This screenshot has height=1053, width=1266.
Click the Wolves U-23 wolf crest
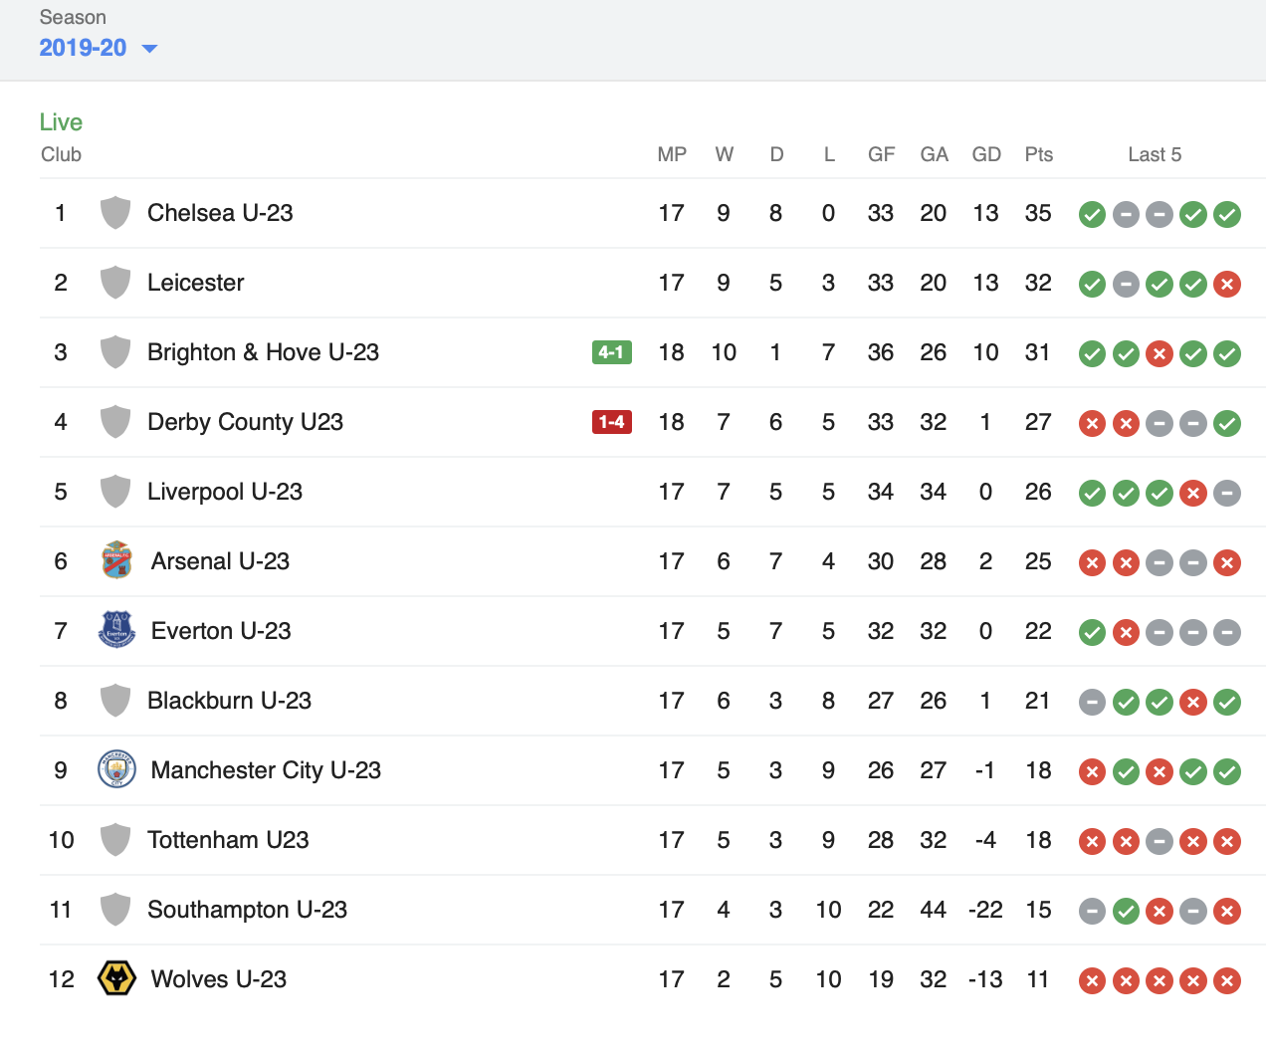(116, 979)
